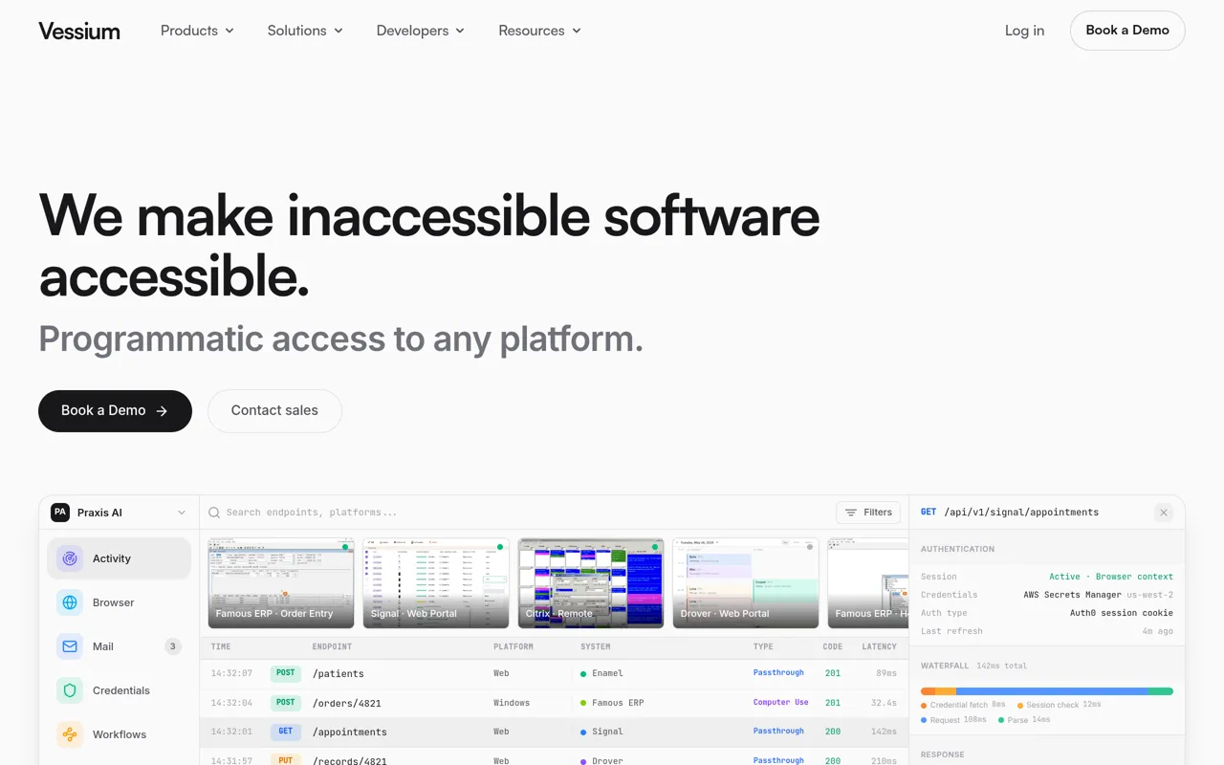Click the search magnifier icon
Screen dimensions: 1224x765
pyautogui.click(x=214, y=513)
